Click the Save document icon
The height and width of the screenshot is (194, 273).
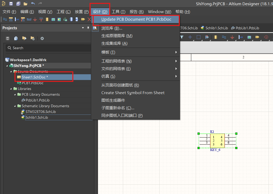(11, 4)
